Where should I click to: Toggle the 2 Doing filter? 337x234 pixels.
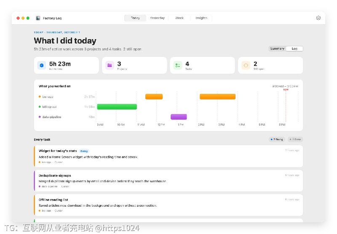click(277, 139)
